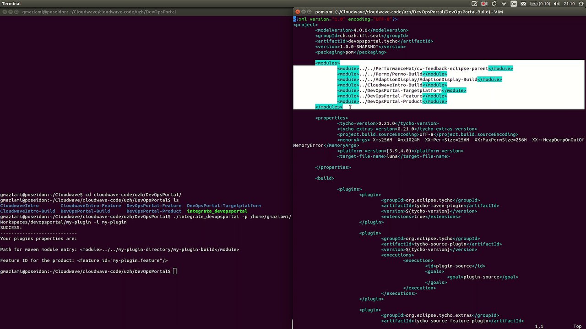Click the integrate_devopsportal file in ls output
This screenshot has height=329, width=586.
click(217, 211)
